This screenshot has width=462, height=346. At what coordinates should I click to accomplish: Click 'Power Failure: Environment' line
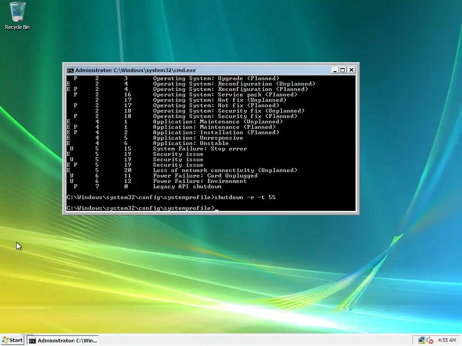(200, 181)
